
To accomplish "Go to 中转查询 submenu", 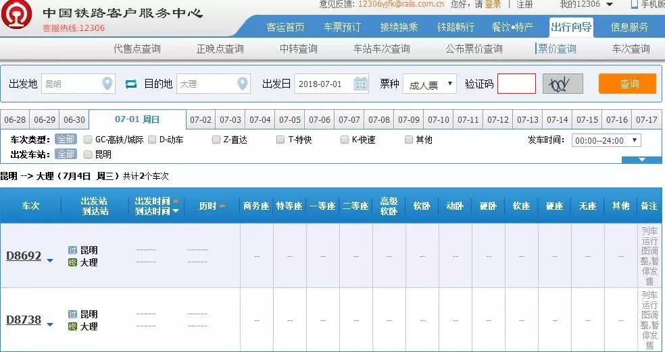I will [x=299, y=49].
